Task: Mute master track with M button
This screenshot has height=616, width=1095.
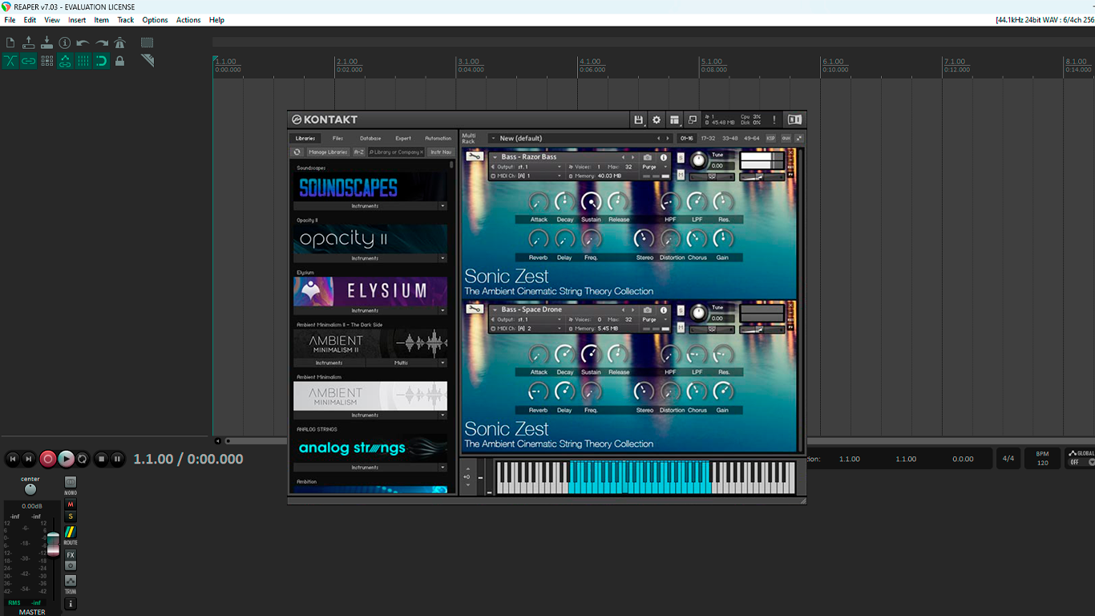Action: click(71, 505)
